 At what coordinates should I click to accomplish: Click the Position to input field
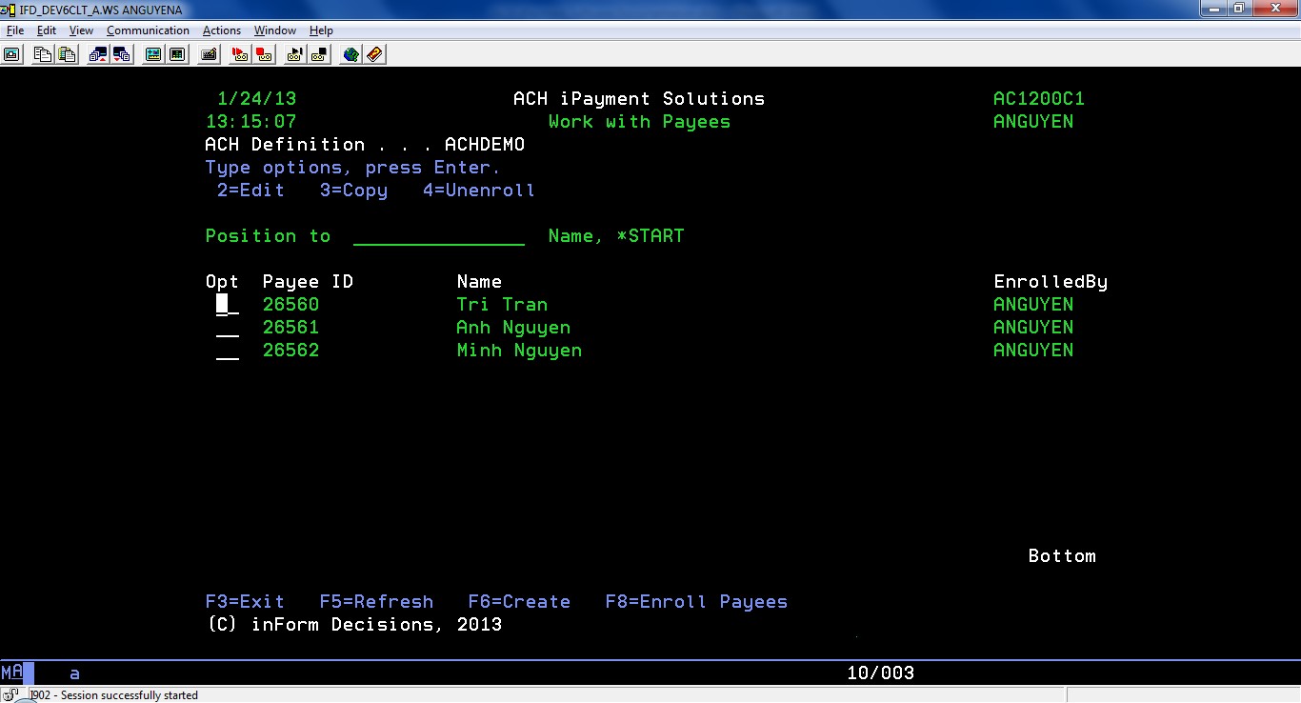(438, 236)
